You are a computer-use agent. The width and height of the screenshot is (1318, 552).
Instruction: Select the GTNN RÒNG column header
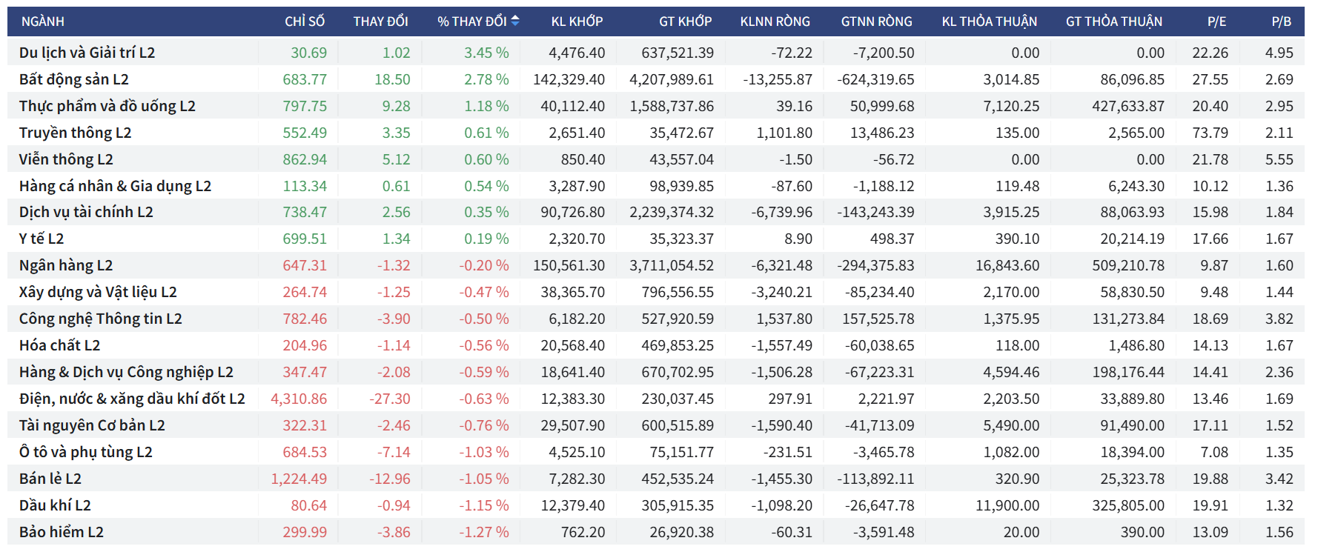(x=876, y=21)
